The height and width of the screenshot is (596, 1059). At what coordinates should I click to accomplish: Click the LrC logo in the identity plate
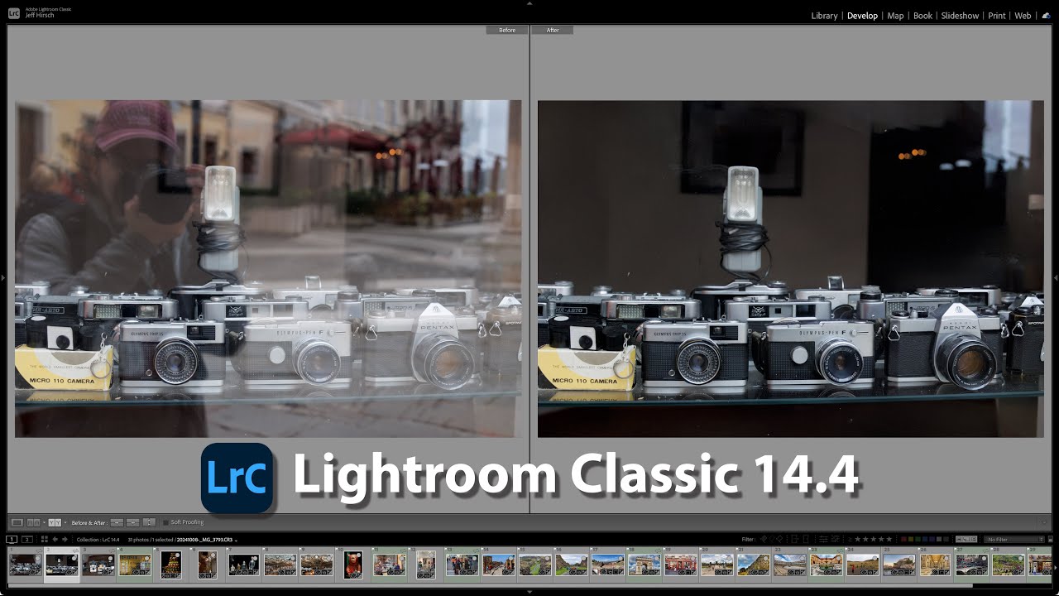tap(14, 13)
